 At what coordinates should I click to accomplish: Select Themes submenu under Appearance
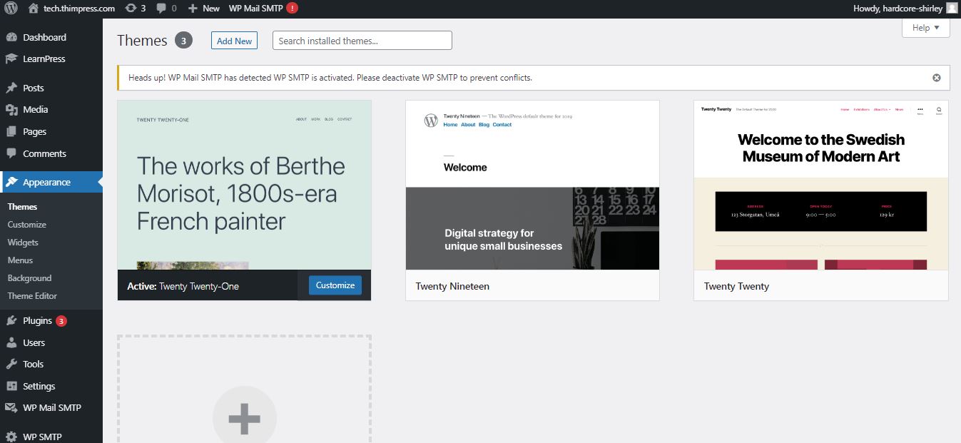[x=23, y=207]
